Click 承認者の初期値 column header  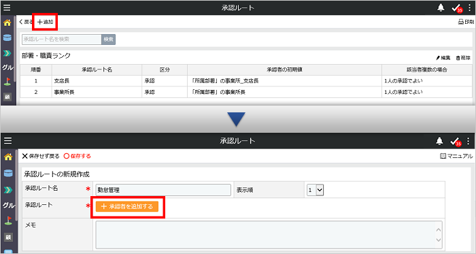coord(284,70)
